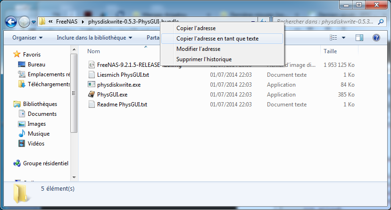This screenshot has width=391, height=210.
Task: Open Favoris star icon in sidebar
Action: point(17,54)
